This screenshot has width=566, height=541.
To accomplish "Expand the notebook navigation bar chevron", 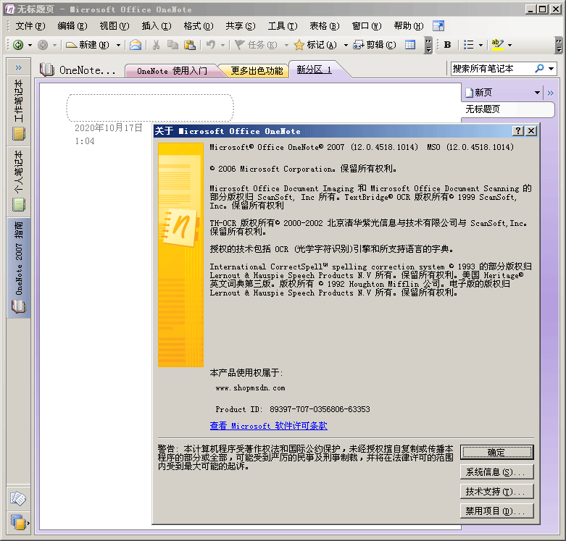I will [18, 68].
